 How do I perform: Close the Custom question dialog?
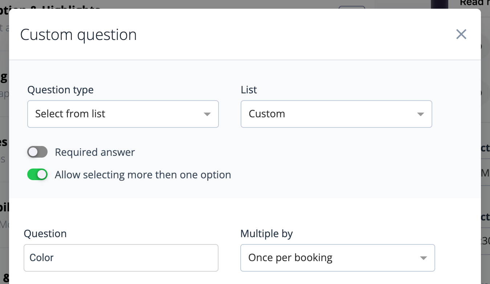tap(461, 35)
